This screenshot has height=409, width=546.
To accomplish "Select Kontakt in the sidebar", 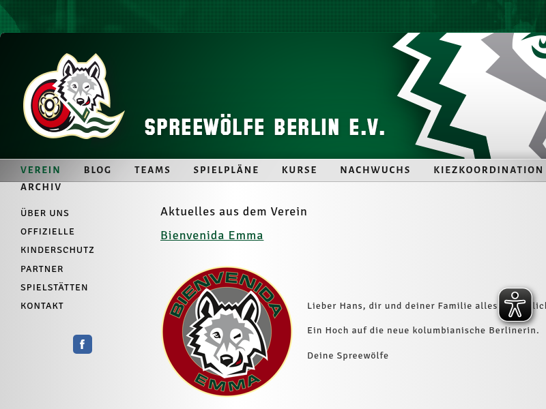I will click(42, 306).
